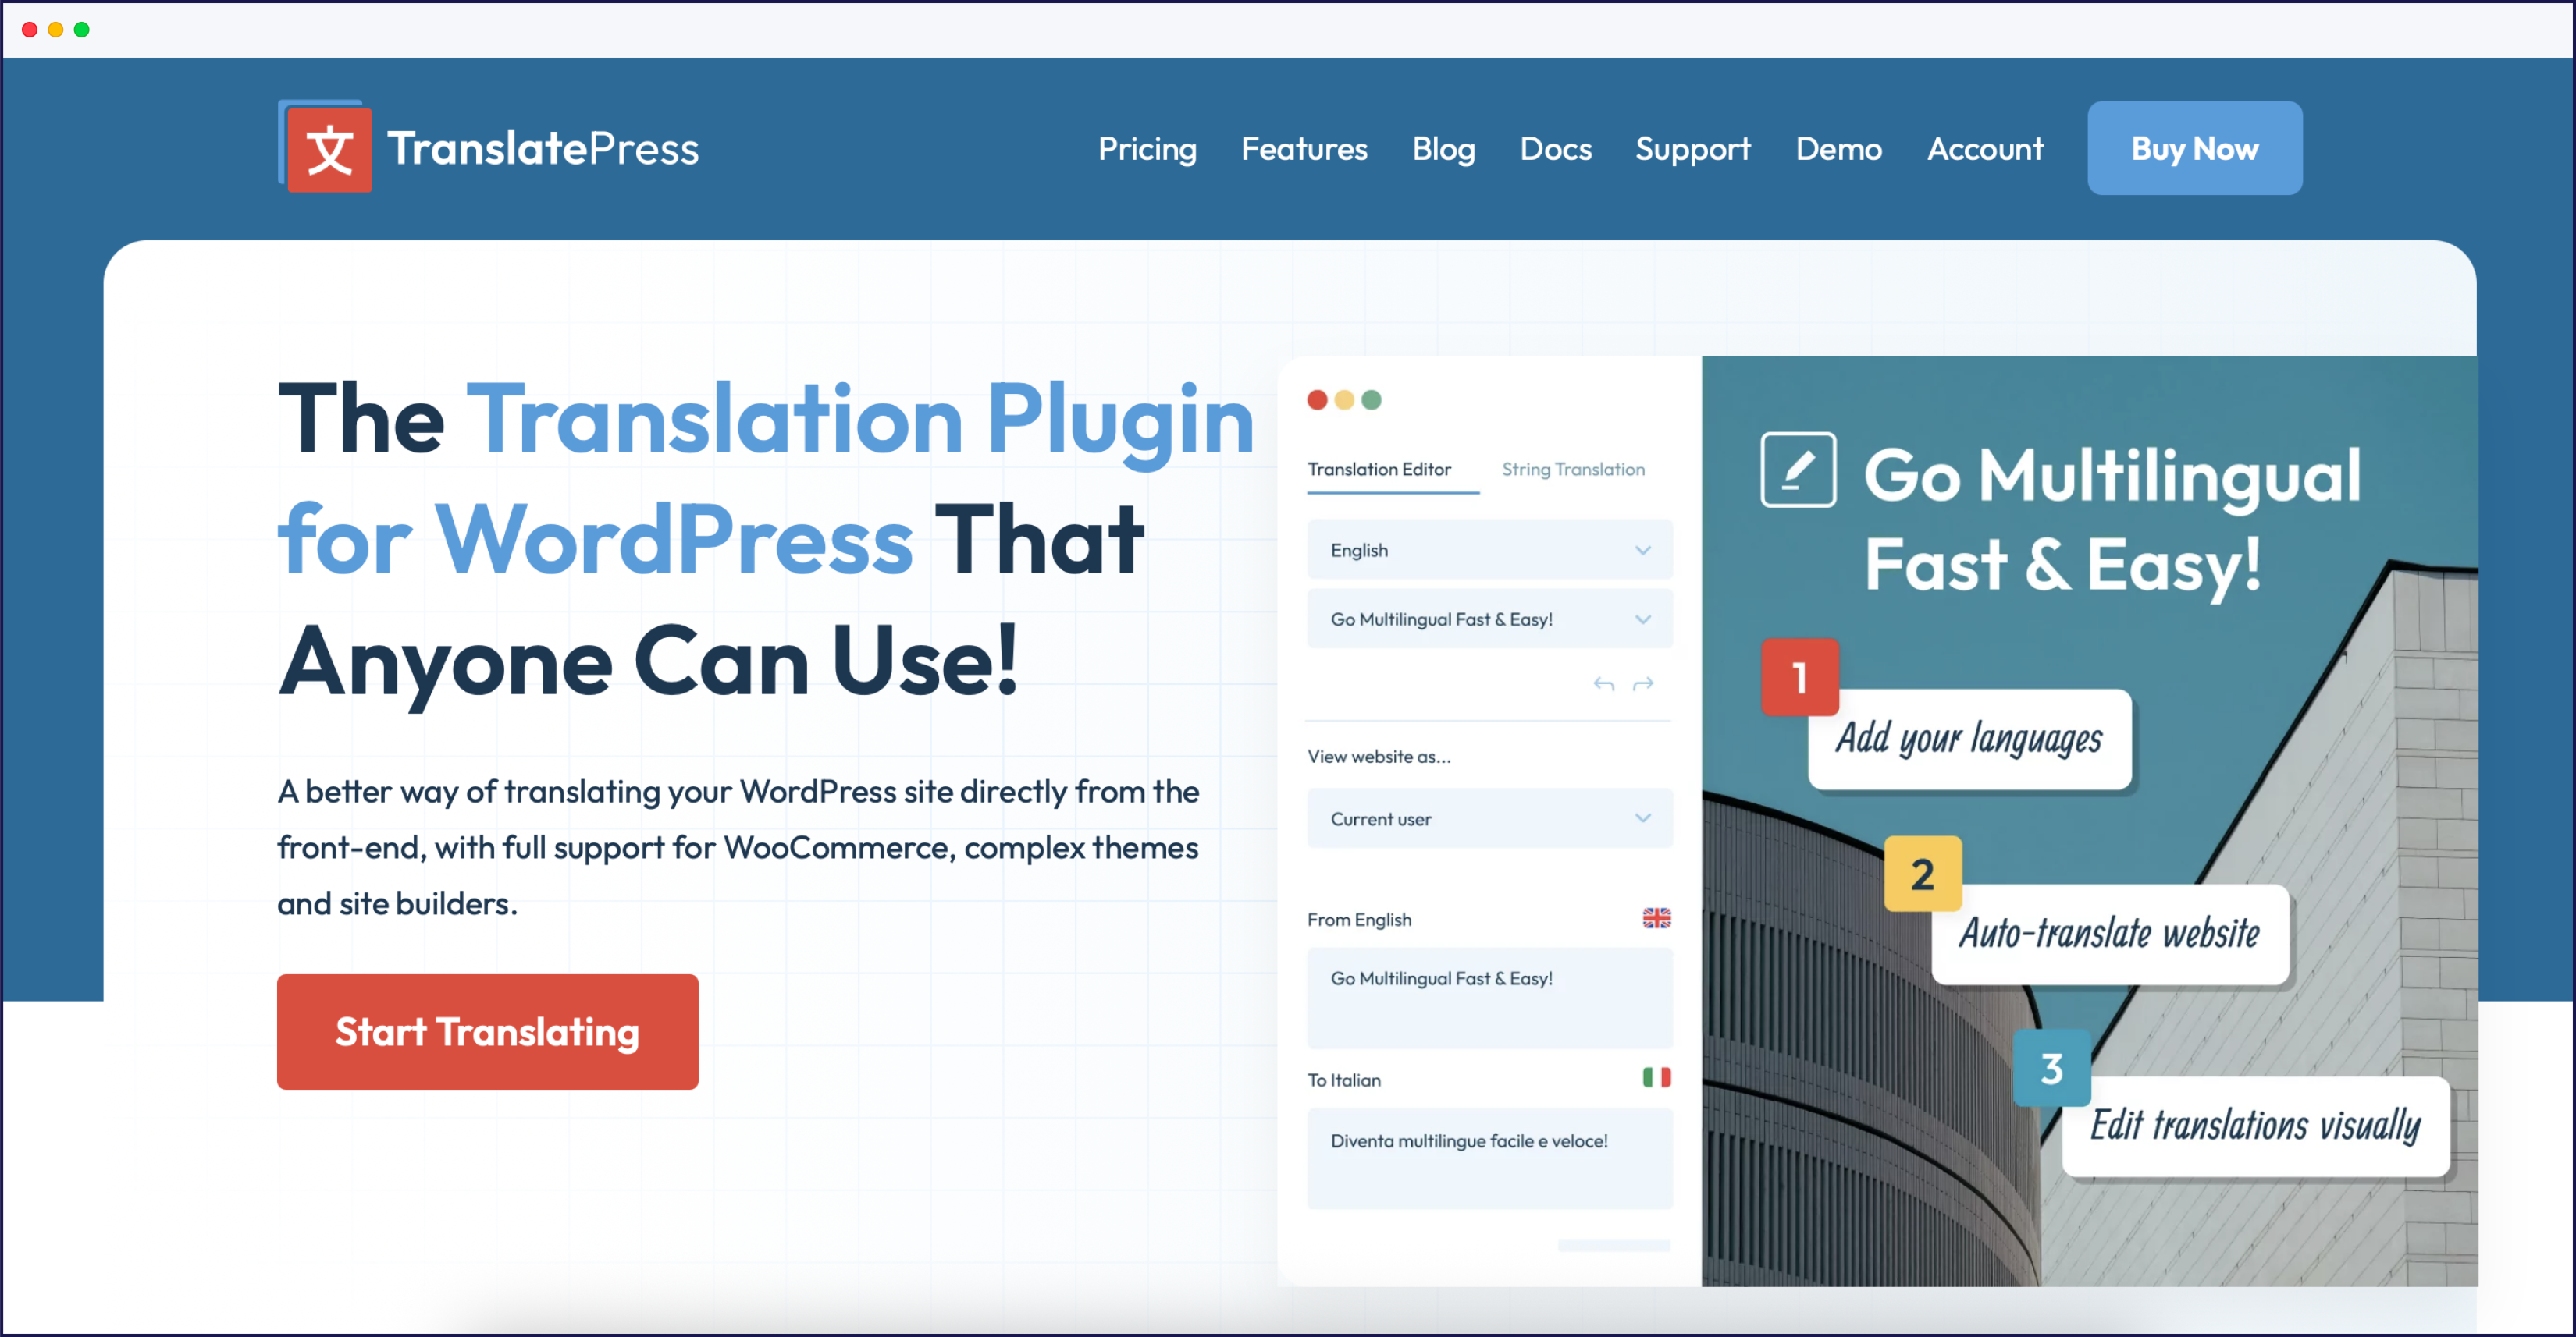Click the UK flag icon

point(1656,917)
